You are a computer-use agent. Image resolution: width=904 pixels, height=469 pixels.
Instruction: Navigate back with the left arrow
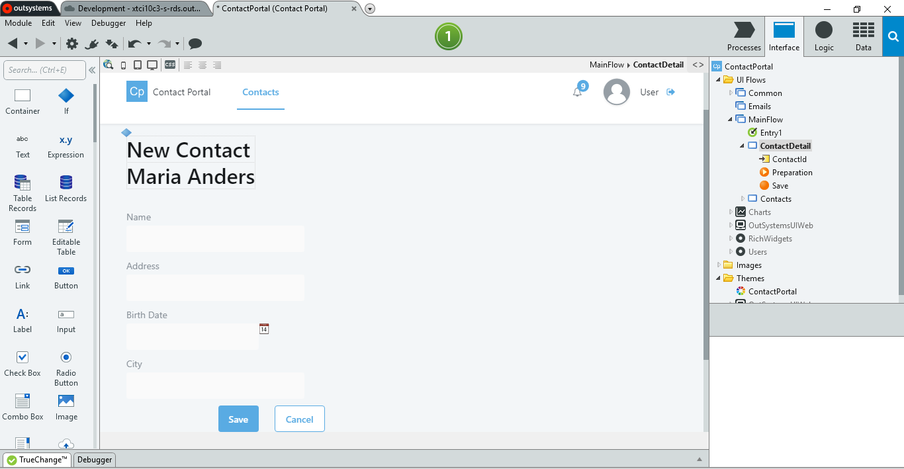[13, 44]
